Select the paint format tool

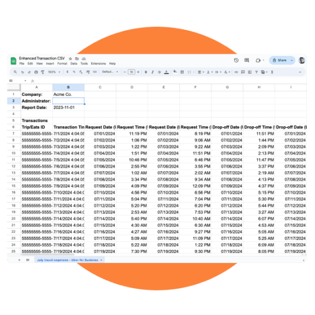coord(43,72)
